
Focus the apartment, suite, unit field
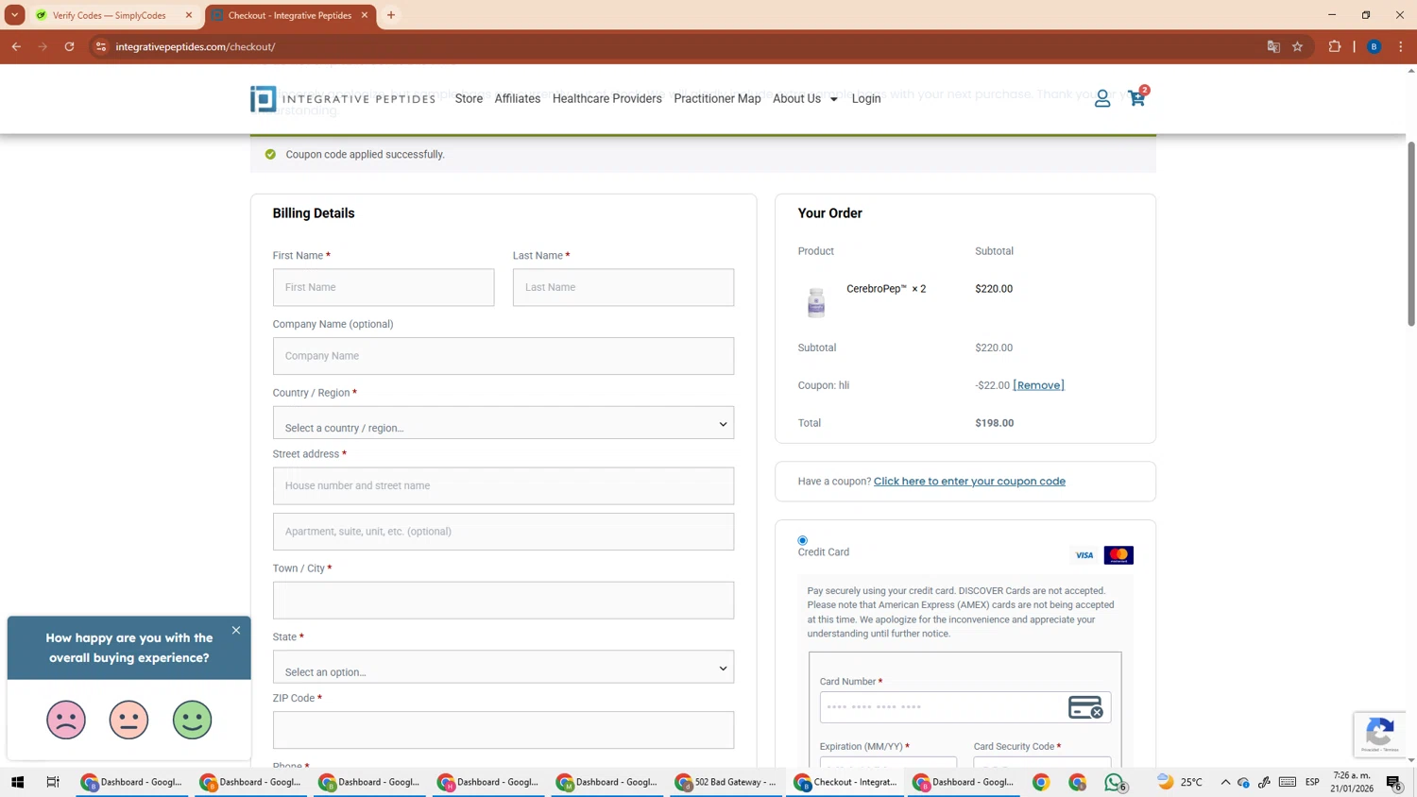click(504, 532)
